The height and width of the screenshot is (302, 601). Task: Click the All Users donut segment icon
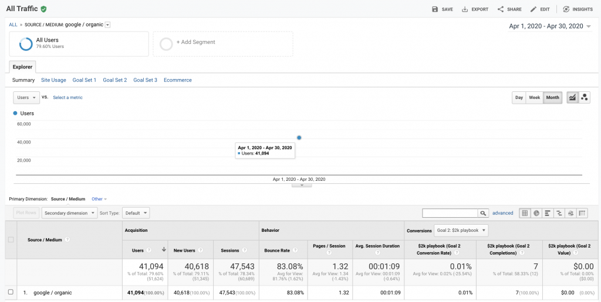click(x=26, y=44)
